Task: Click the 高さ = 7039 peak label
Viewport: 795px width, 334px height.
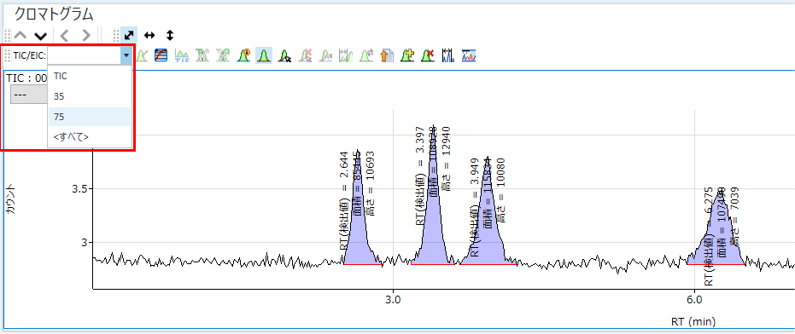Action: coord(734,217)
